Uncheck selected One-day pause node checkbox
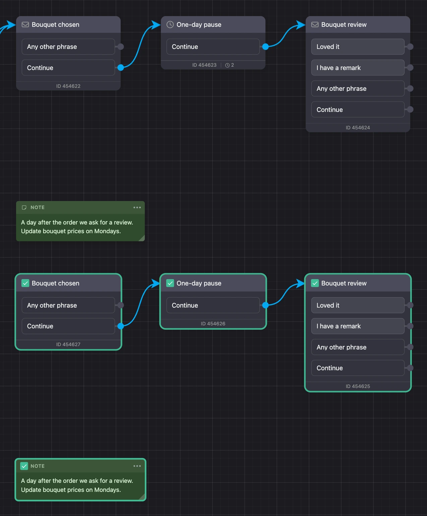The width and height of the screenshot is (427, 516). tap(170, 283)
